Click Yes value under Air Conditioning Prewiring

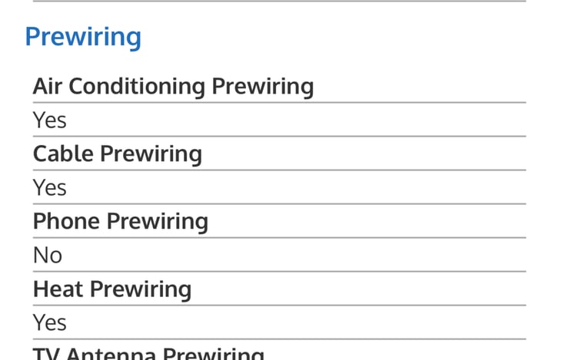49,120
